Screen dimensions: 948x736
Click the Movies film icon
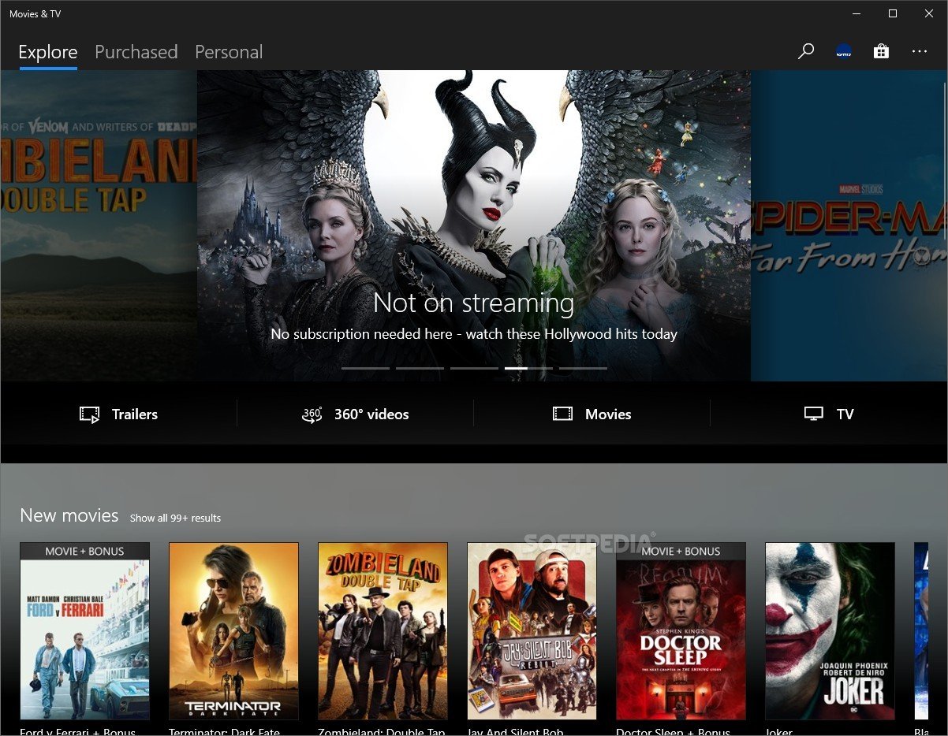(562, 414)
